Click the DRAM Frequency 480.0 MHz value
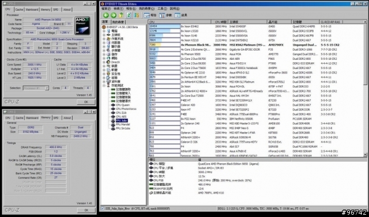 coord(55,147)
